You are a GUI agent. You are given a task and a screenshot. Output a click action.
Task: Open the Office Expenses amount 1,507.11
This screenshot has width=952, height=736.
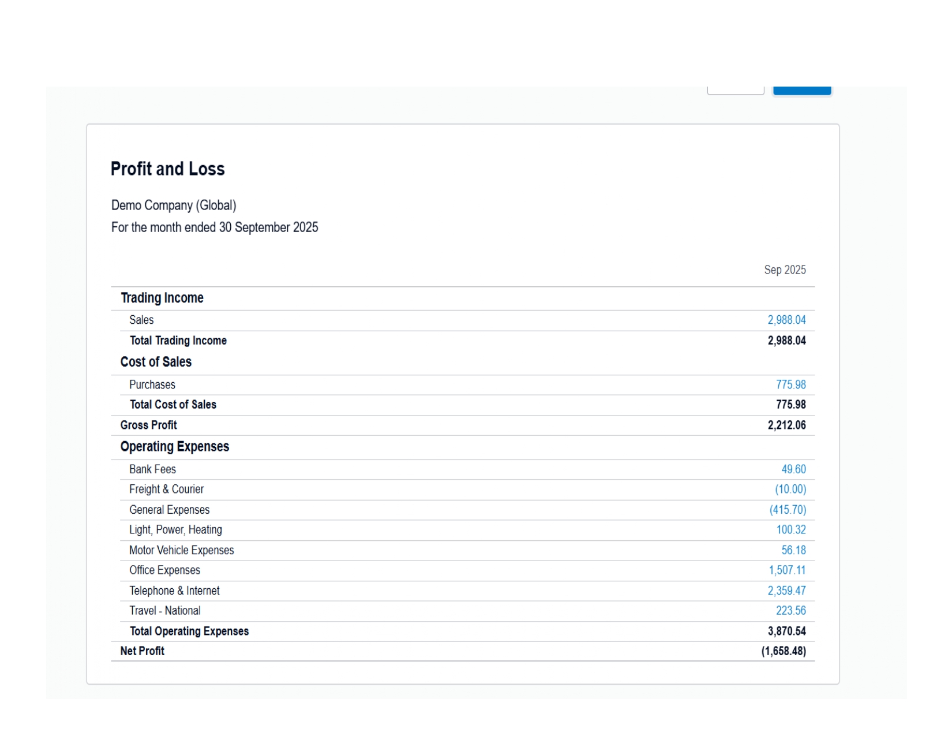[786, 570]
